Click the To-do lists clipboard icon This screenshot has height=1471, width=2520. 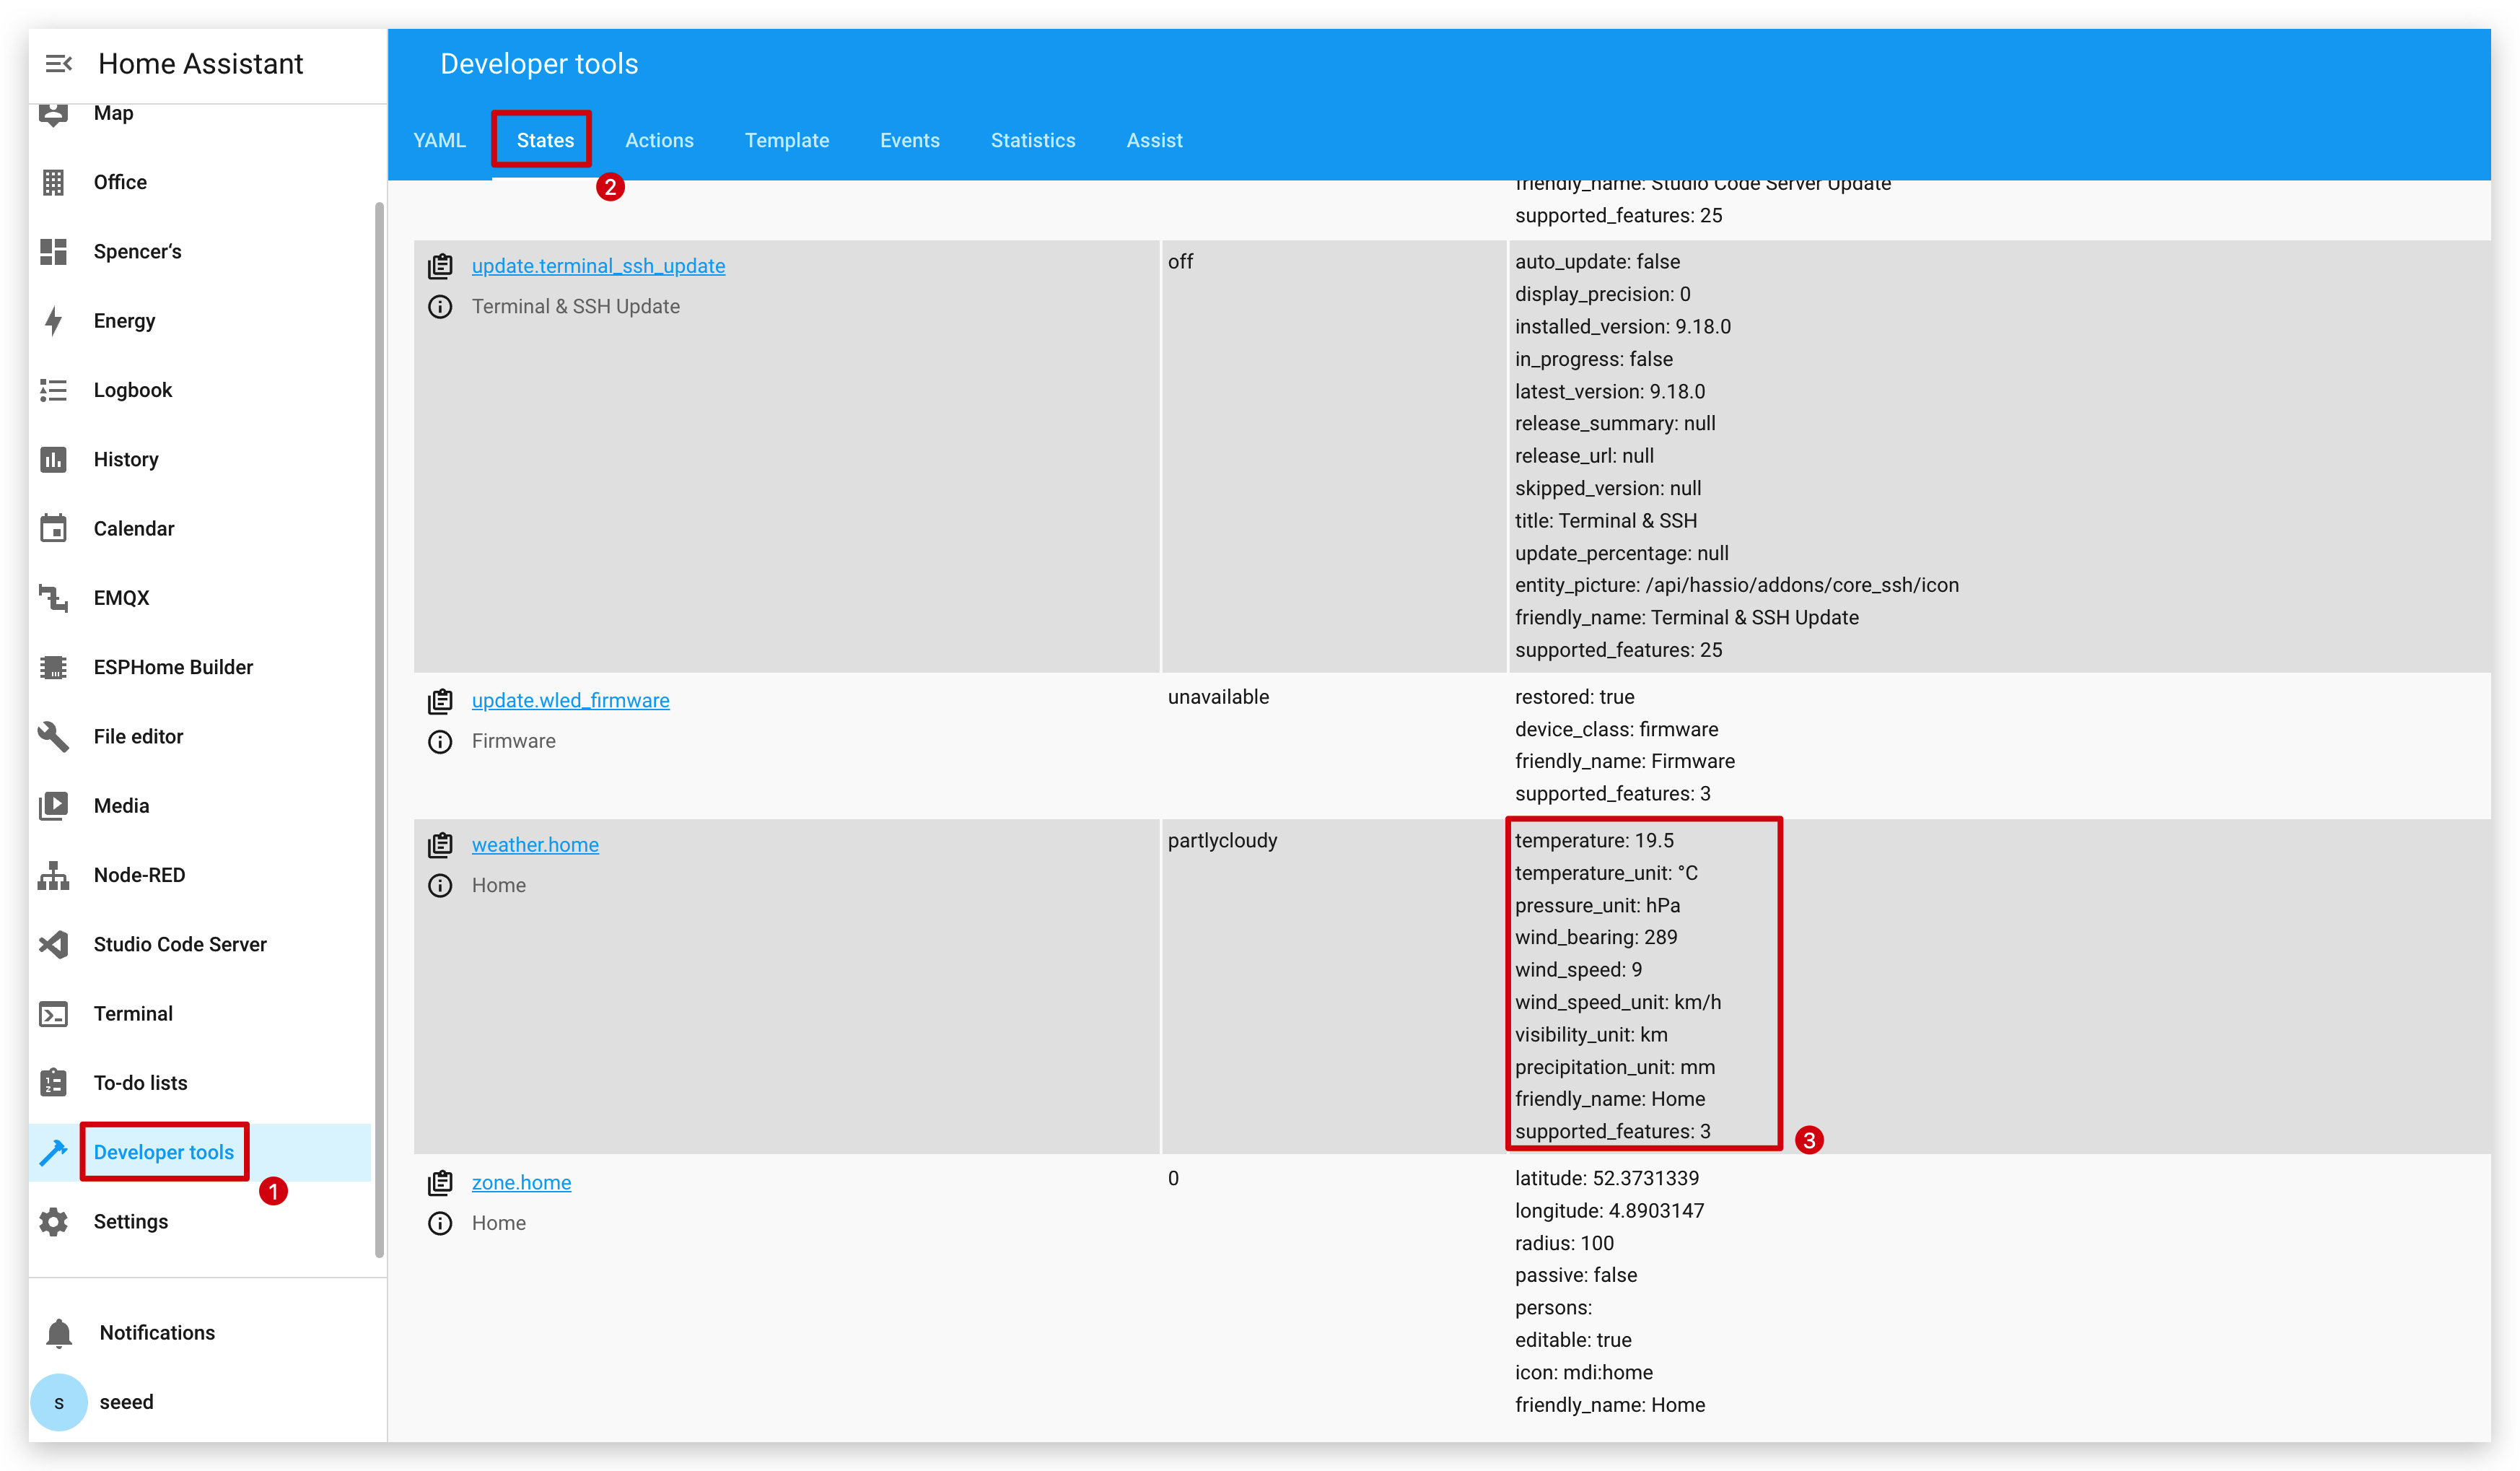53,1083
